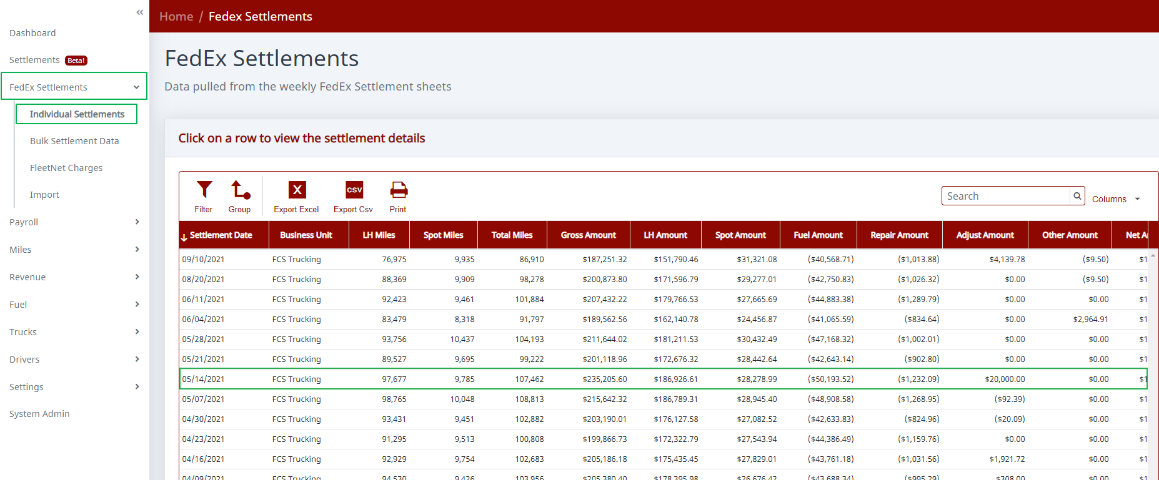Sort by LH Amount column
The height and width of the screenshot is (480, 1159).
tap(665, 235)
